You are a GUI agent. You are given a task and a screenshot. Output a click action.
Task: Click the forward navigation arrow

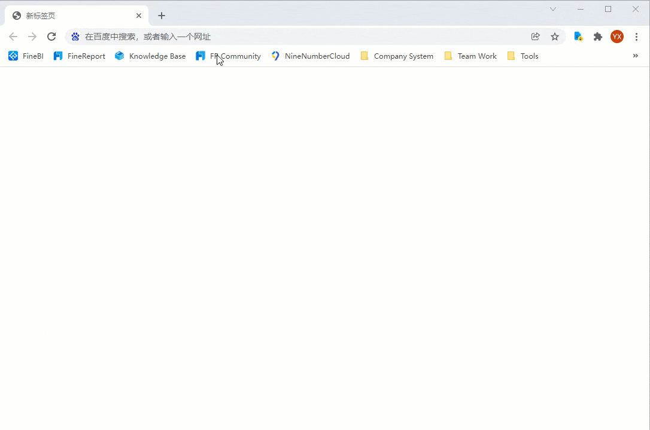32,37
